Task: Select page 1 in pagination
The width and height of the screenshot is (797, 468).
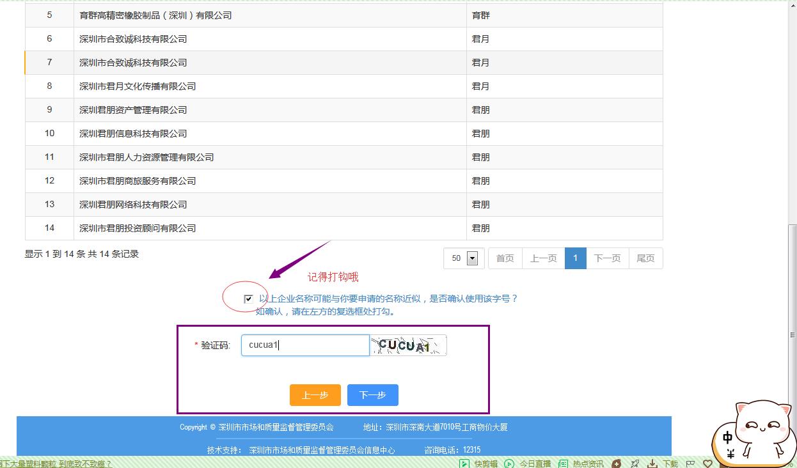Action: coord(575,258)
